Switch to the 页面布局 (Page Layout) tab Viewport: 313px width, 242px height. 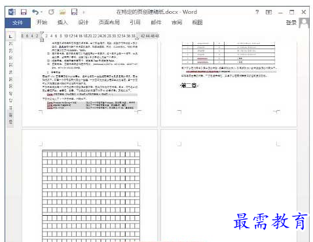pos(109,22)
